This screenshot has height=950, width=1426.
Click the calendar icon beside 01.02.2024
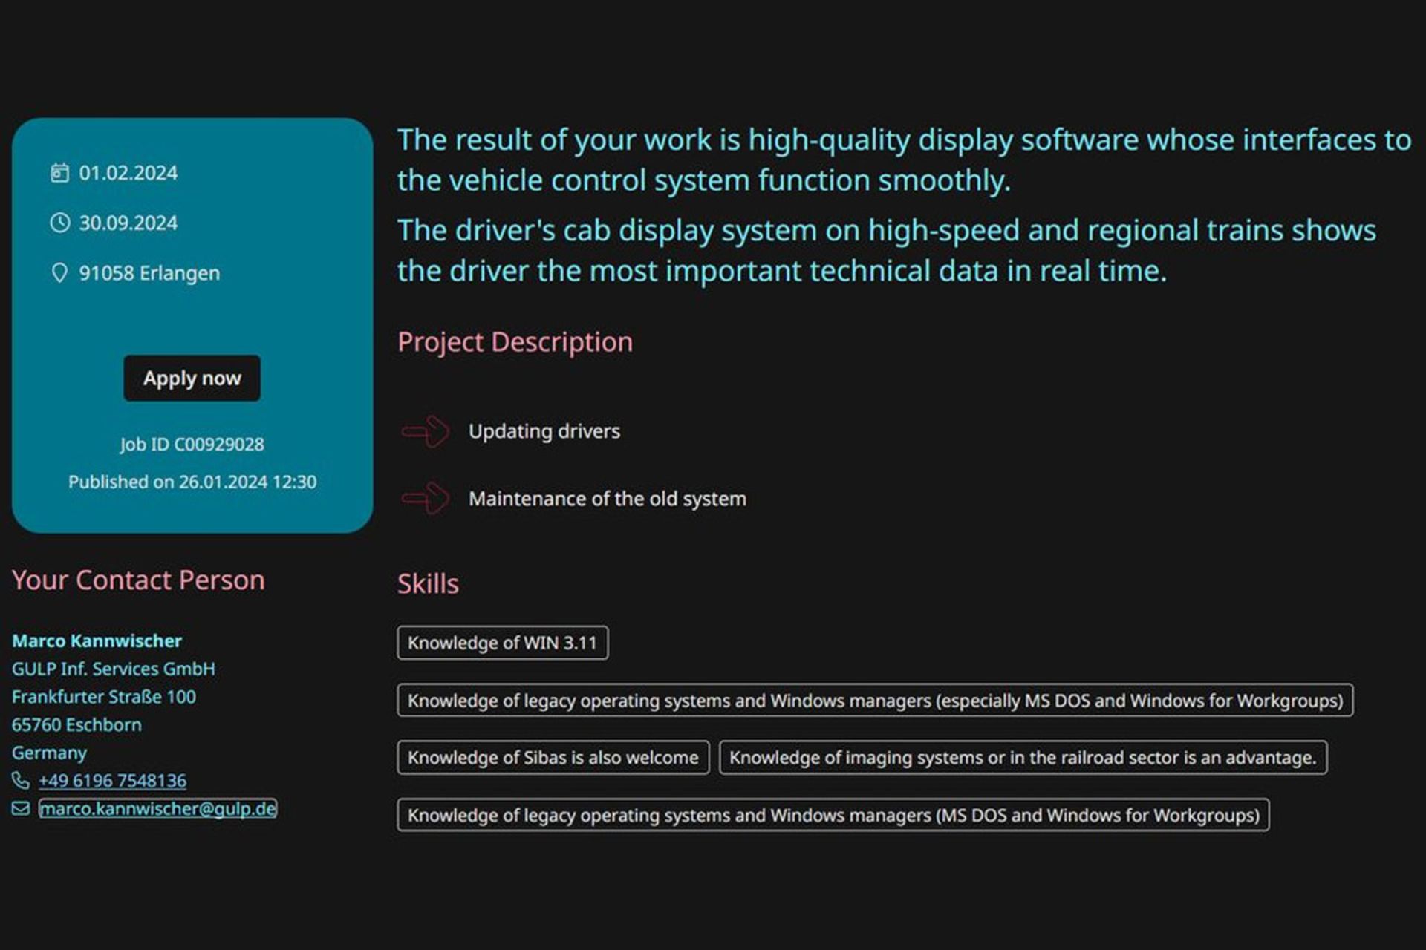(x=59, y=173)
